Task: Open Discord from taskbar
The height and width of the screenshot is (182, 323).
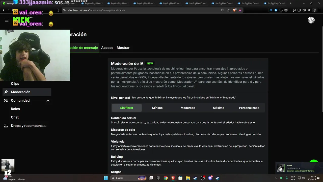Action: click(x=210, y=178)
